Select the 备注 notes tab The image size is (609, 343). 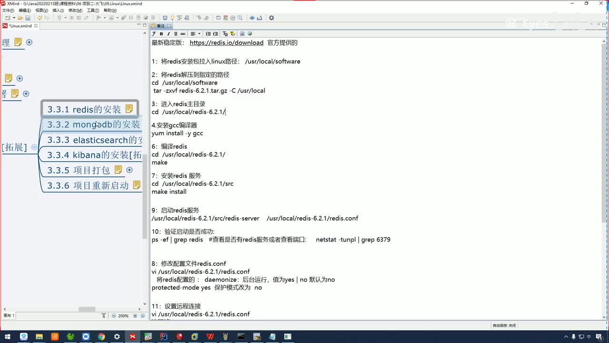[x=161, y=26]
